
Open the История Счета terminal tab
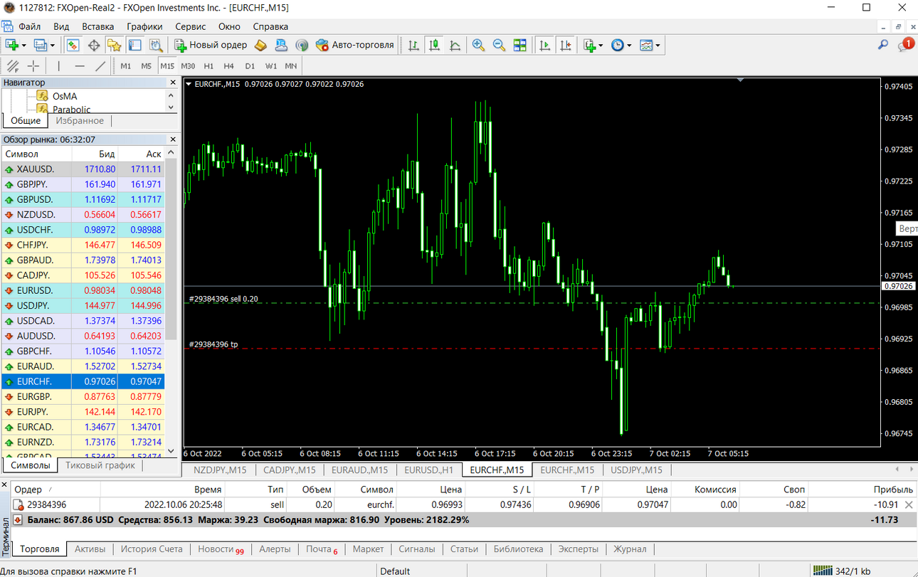[x=152, y=549]
